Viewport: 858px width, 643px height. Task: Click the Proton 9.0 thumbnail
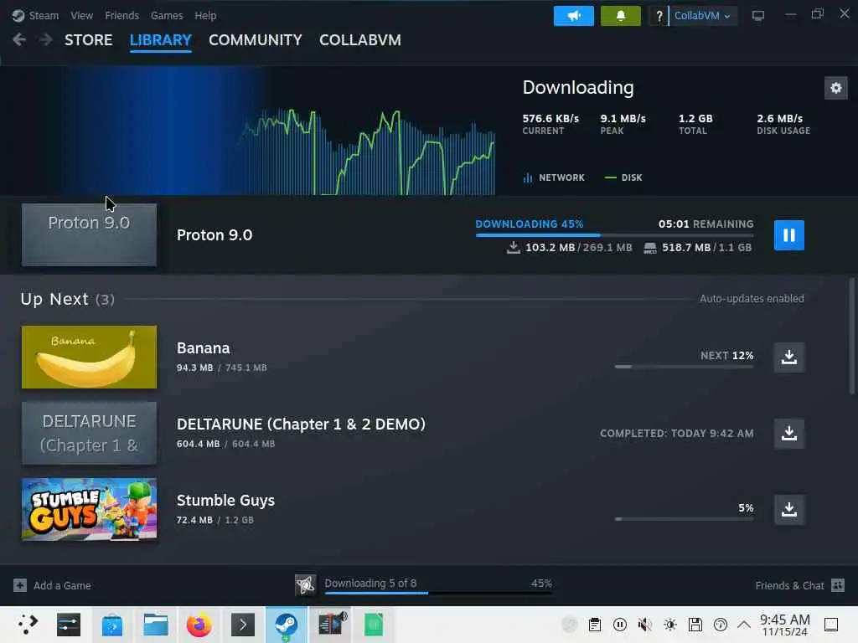point(89,234)
